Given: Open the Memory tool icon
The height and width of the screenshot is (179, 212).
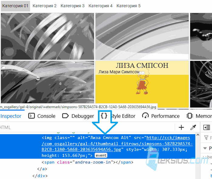Looking at the screenshot, I should click(x=190, y=116).
